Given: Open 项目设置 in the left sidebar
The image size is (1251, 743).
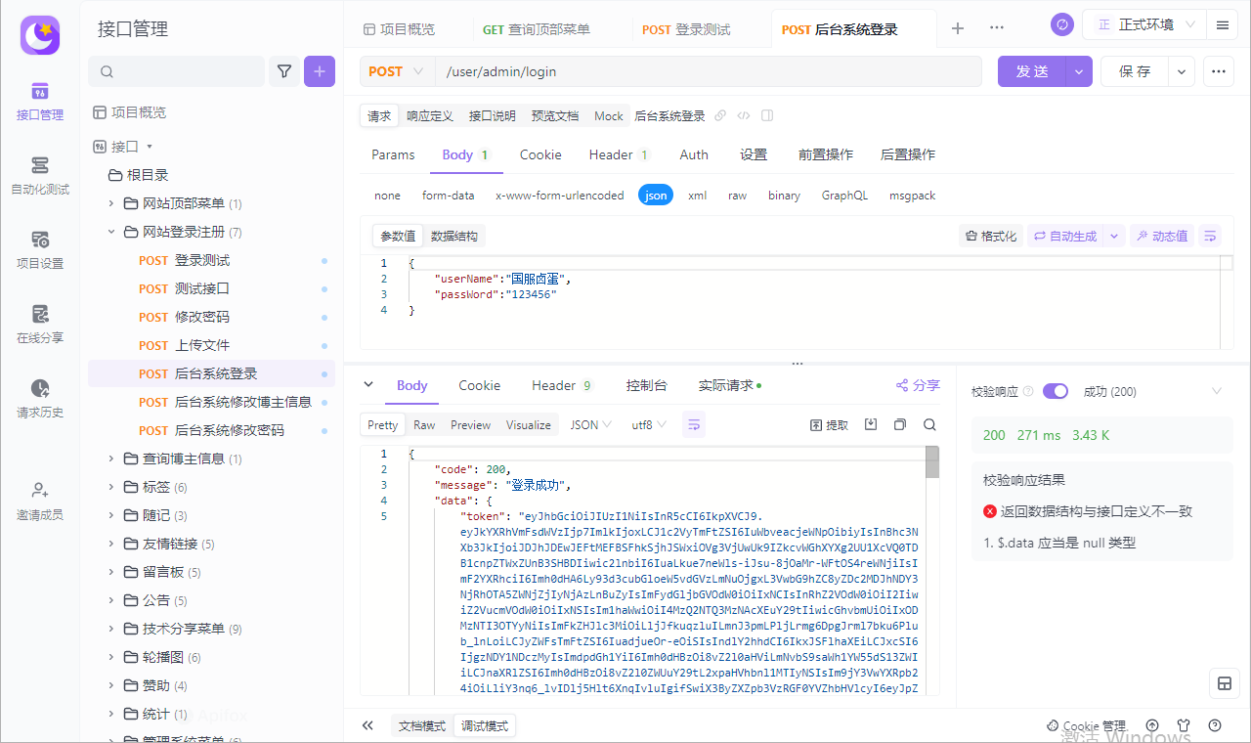Looking at the screenshot, I should [40, 250].
